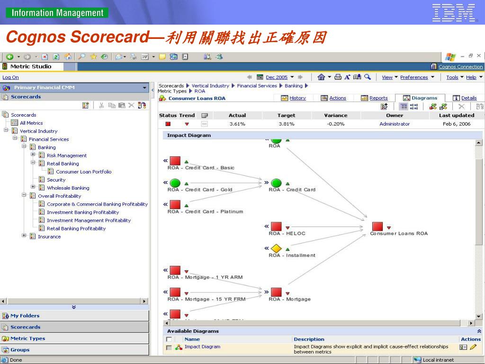Open the My Folders pane button
The height and width of the screenshot is (364, 485).
pyautogui.click(x=74, y=316)
